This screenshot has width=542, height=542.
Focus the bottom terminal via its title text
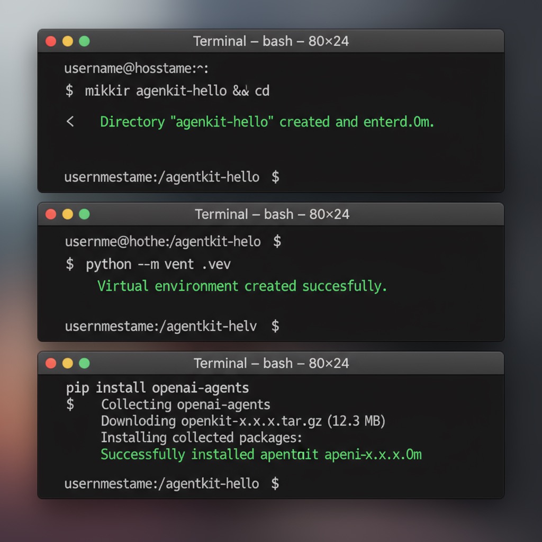(x=271, y=363)
